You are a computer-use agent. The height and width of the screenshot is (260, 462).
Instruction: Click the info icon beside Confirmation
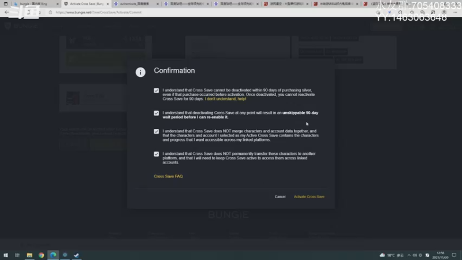pos(140,72)
